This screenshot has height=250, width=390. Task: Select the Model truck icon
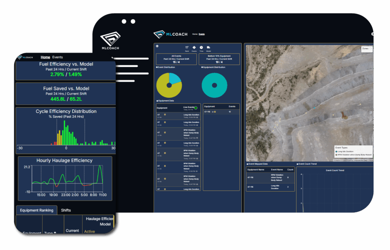208,48
